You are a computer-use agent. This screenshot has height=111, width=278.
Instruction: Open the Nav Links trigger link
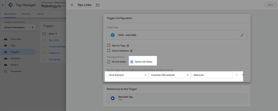tap(54, 40)
